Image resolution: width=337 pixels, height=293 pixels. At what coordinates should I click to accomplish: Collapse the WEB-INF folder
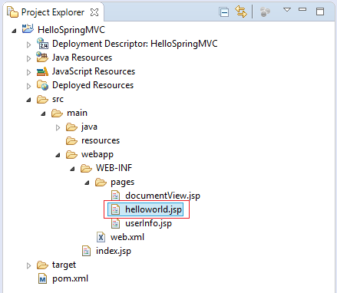coord(73,169)
